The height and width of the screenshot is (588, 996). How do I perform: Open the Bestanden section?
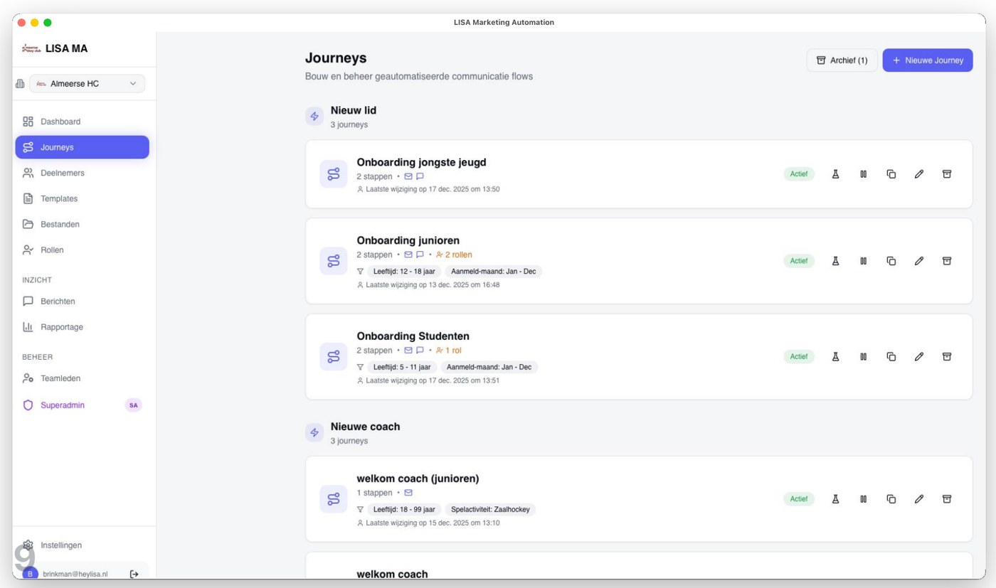coord(82,224)
